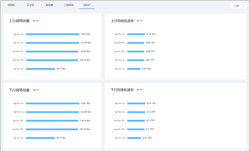Click the 0.74 pps bar in 下行网络包速率
Image resolution: width=250 pixels, height=152 pixels.
(x=136, y=103)
